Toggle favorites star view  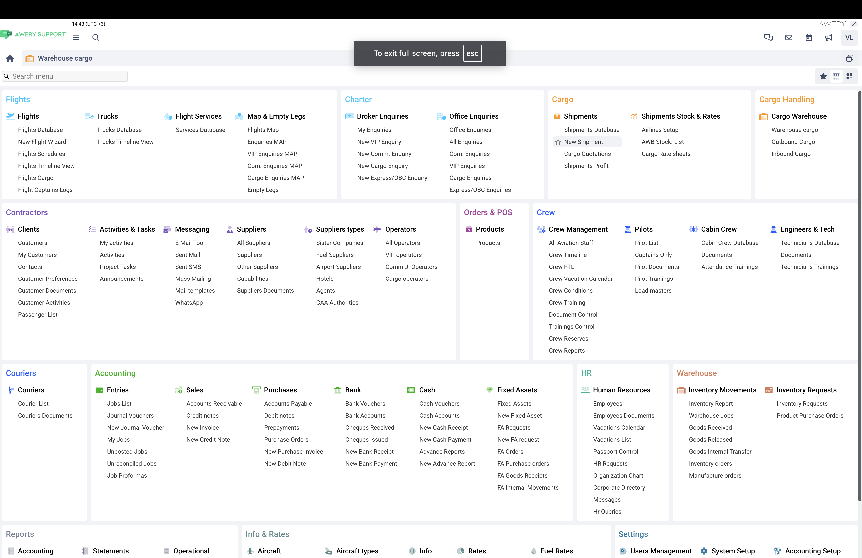click(x=823, y=76)
